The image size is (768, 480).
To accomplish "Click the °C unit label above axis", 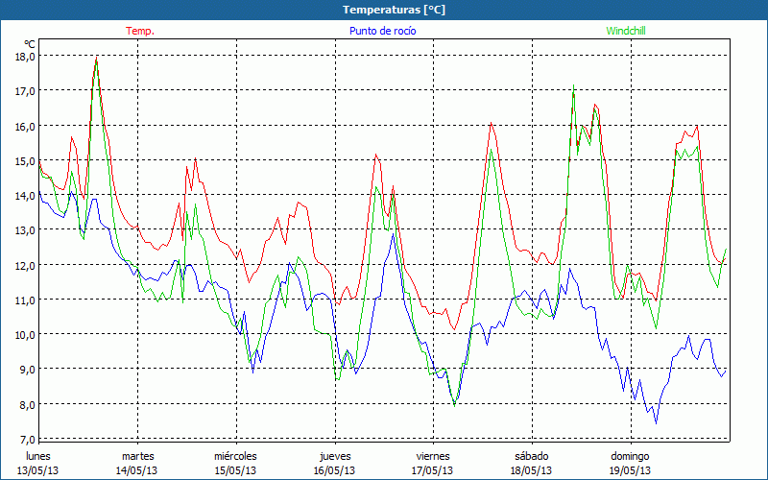I will point(29,43).
